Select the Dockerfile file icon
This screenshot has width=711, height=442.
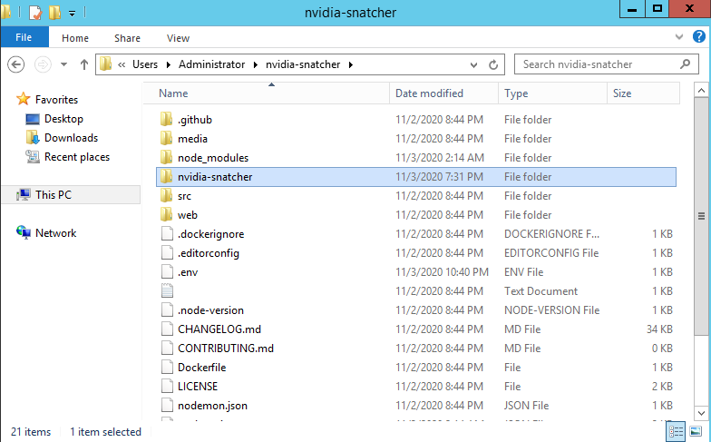(167, 367)
